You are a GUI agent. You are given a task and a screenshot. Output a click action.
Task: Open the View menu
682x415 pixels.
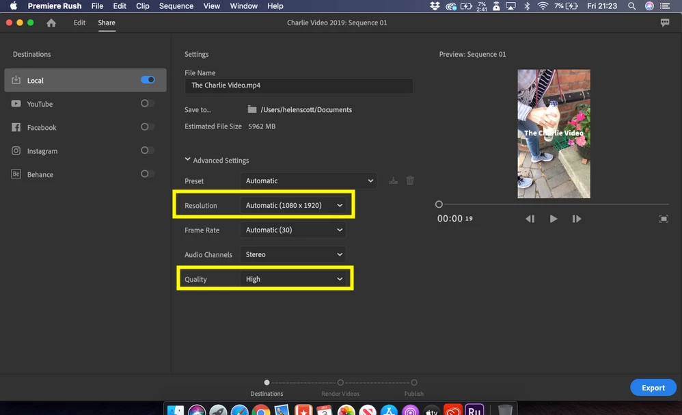coord(212,6)
